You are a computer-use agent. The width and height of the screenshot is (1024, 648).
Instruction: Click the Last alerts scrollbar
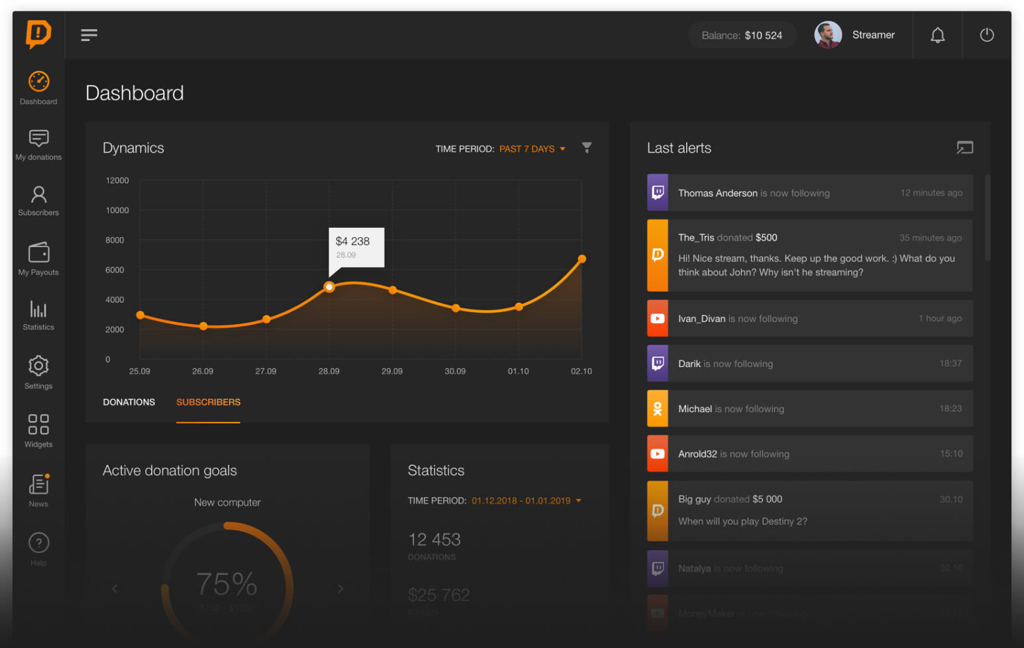click(x=987, y=218)
